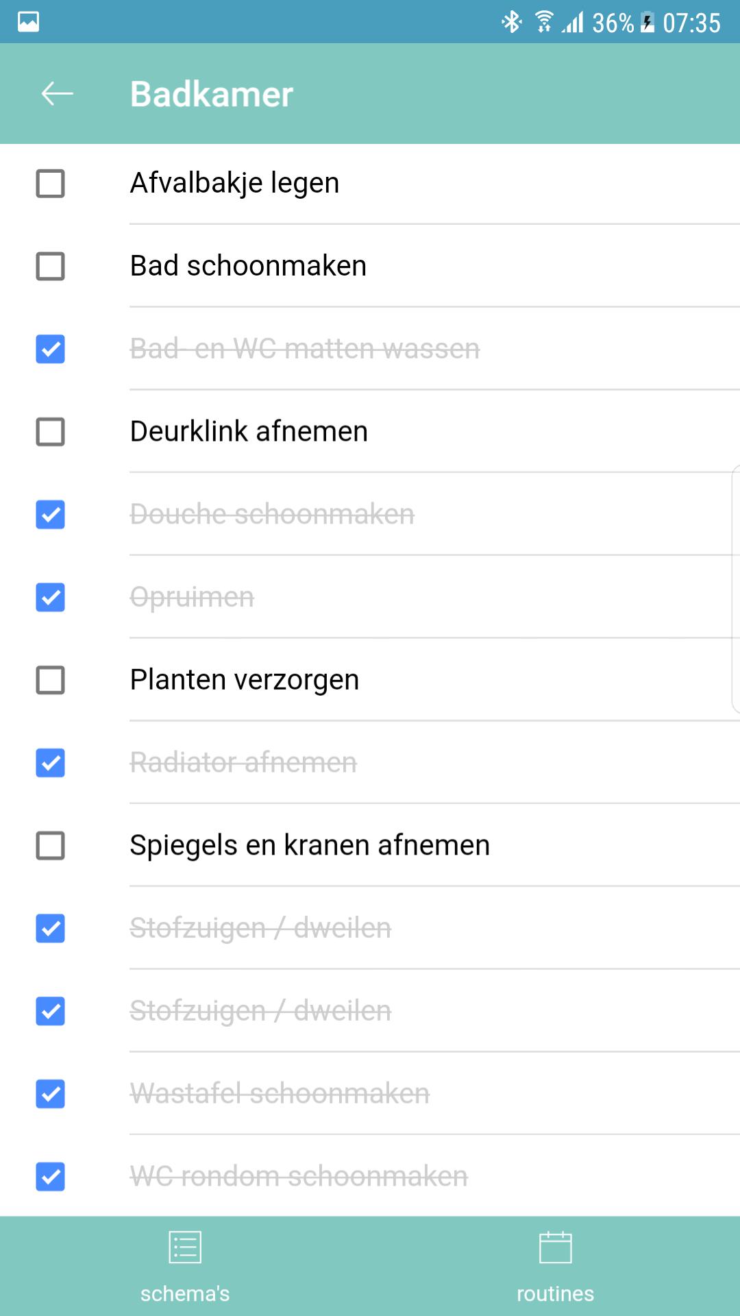Tap the Badkamer page title
Viewport: 740px width, 1316px height.
click(212, 94)
